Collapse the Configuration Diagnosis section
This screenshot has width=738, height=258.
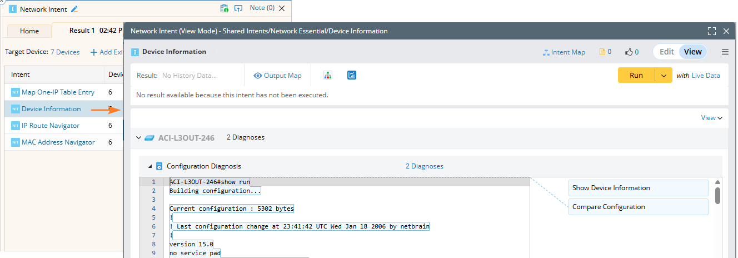[x=149, y=166]
